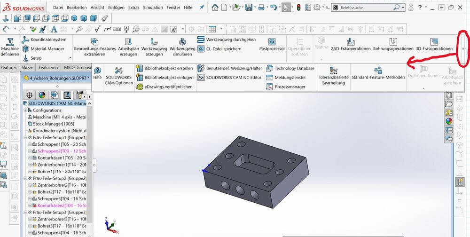The width and height of the screenshot is (470, 237).
Task: Expand Fräs-Teile-Setup1 tree node
Action: tap(25, 137)
